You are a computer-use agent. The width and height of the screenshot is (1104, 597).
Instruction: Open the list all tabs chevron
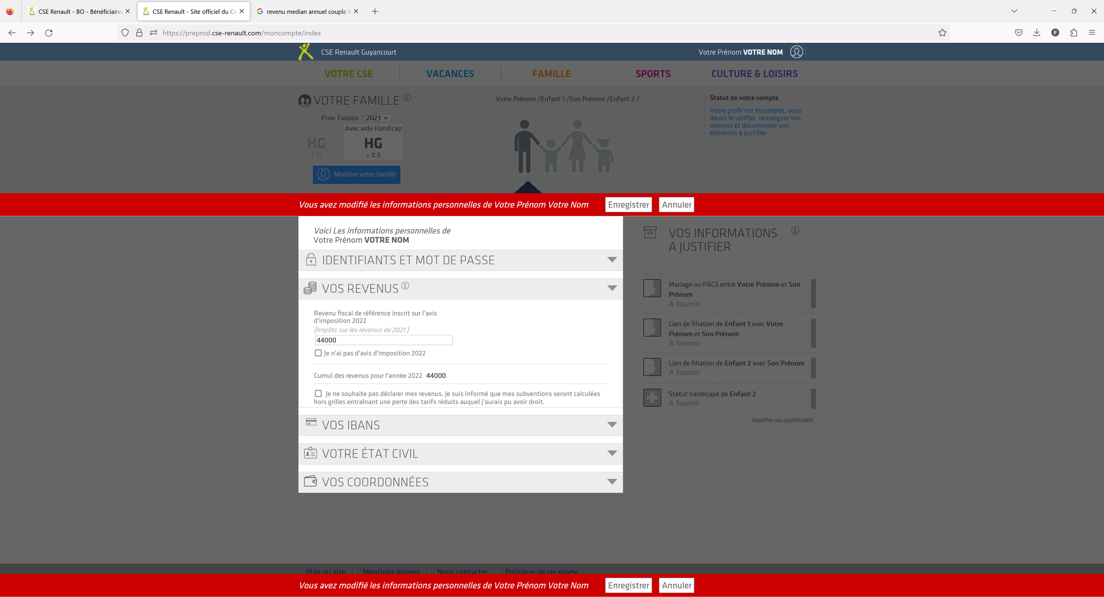(1014, 11)
